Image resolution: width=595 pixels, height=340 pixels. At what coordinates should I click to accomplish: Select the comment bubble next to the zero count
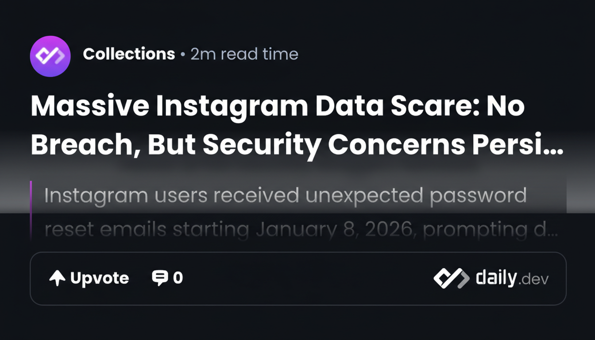pos(160,278)
